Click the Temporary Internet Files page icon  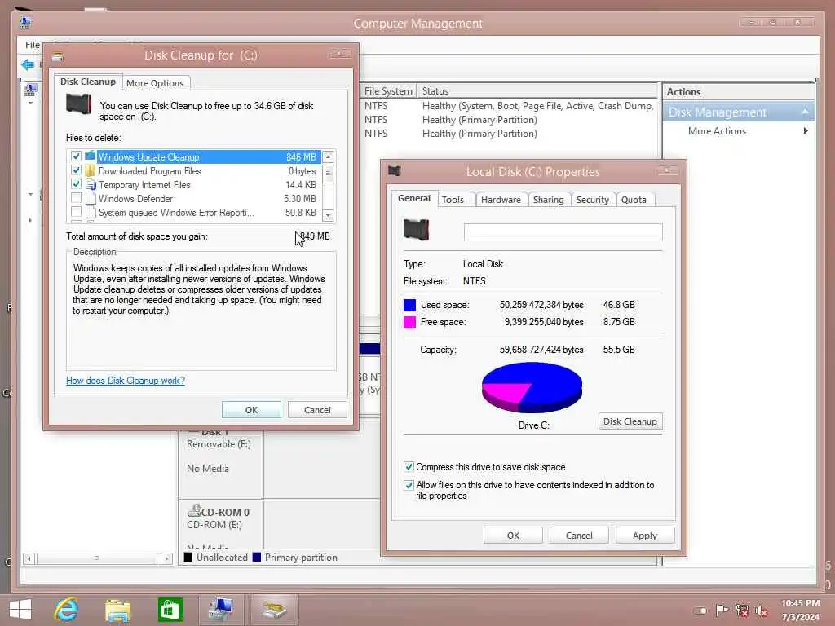(x=90, y=184)
